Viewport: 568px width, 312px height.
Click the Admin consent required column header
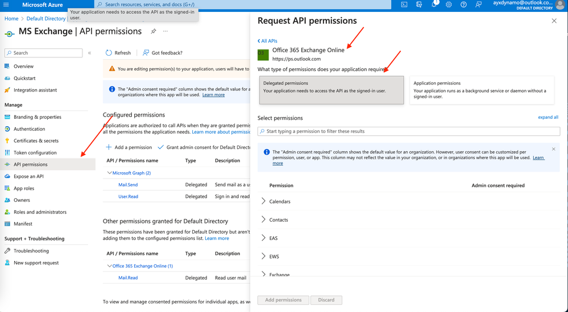(x=498, y=185)
